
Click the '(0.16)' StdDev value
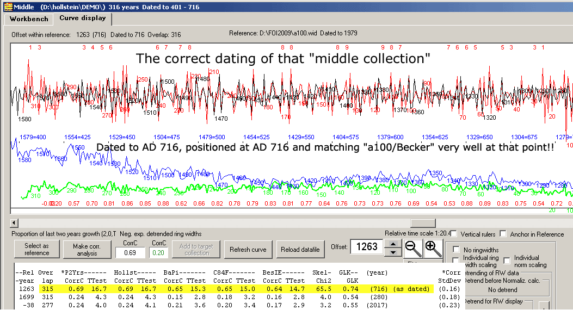pyautogui.click(x=449, y=289)
